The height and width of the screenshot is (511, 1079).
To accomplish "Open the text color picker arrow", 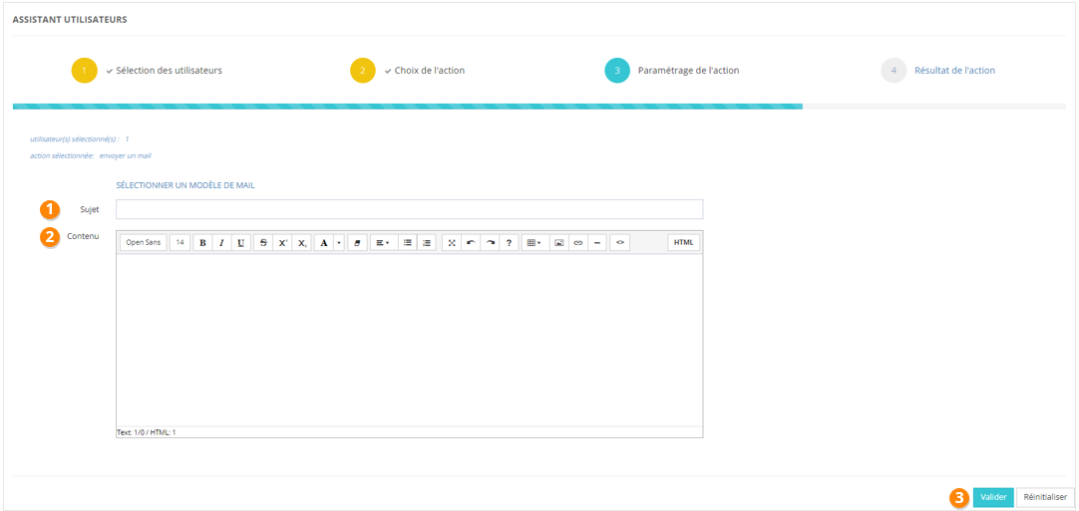I will pyautogui.click(x=338, y=242).
